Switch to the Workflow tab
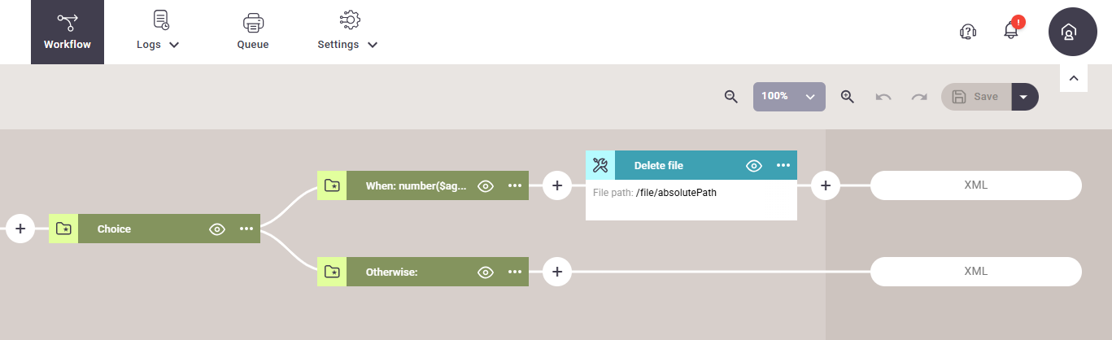Viewport: 1112px width, 340px height. [x=68, y=33]
